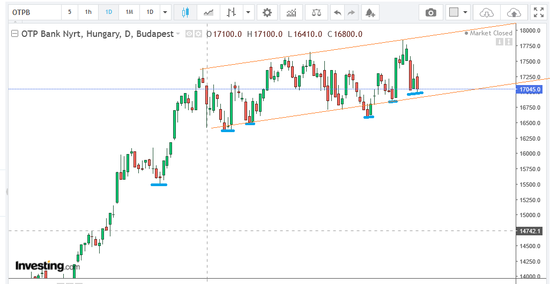Save chart layout to the cloud
This screenshot has width=550, height=284.
(x=514, y=12)
